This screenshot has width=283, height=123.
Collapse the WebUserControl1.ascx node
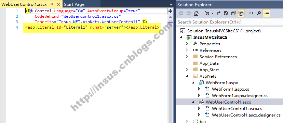tap(193, 102)
